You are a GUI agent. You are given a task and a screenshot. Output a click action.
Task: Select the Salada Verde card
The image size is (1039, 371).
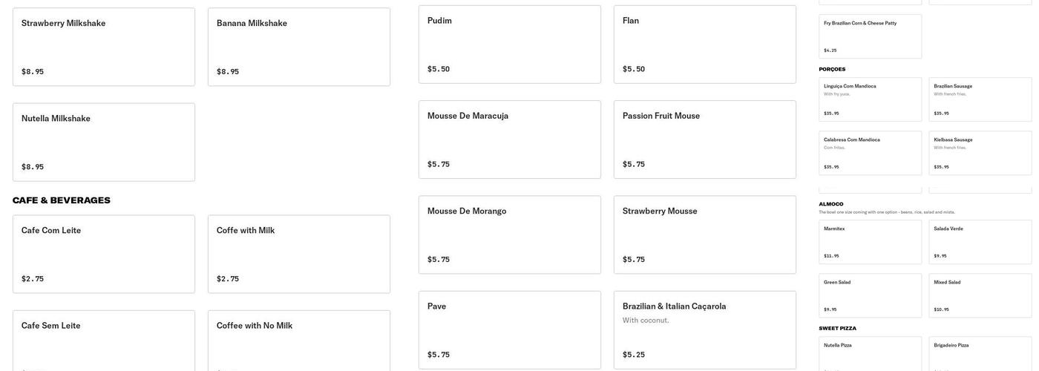coord(980,242)
